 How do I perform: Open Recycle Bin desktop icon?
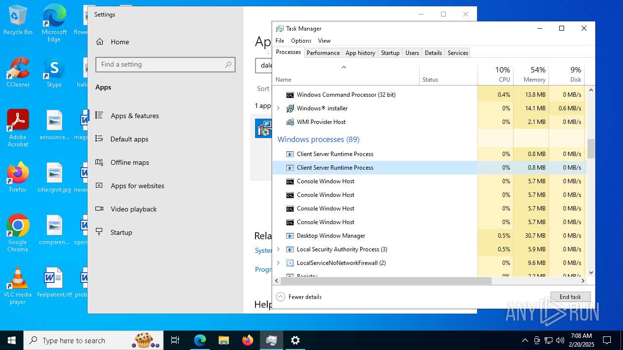(x=18, y=20)
